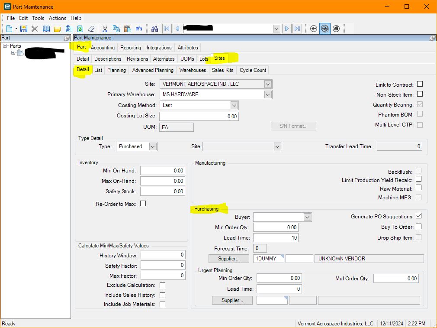Viewport: 437px width, 328px height.
Task: Click the Purchasing Lead Time field
Action: (x=276, y=238)
